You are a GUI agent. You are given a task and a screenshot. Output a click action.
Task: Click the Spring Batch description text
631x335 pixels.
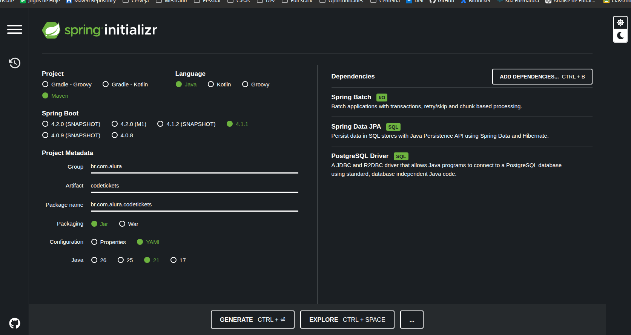[x=427, y=106]
